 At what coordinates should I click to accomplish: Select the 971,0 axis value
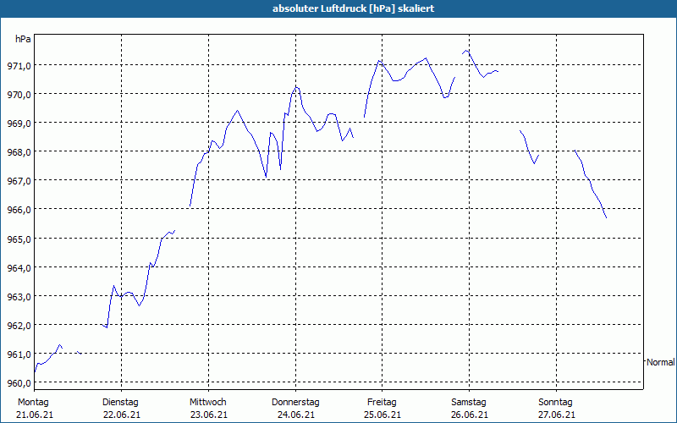19,66
